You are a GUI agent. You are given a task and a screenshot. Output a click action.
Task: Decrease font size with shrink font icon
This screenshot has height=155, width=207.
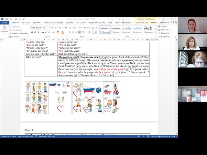point(56,28)
